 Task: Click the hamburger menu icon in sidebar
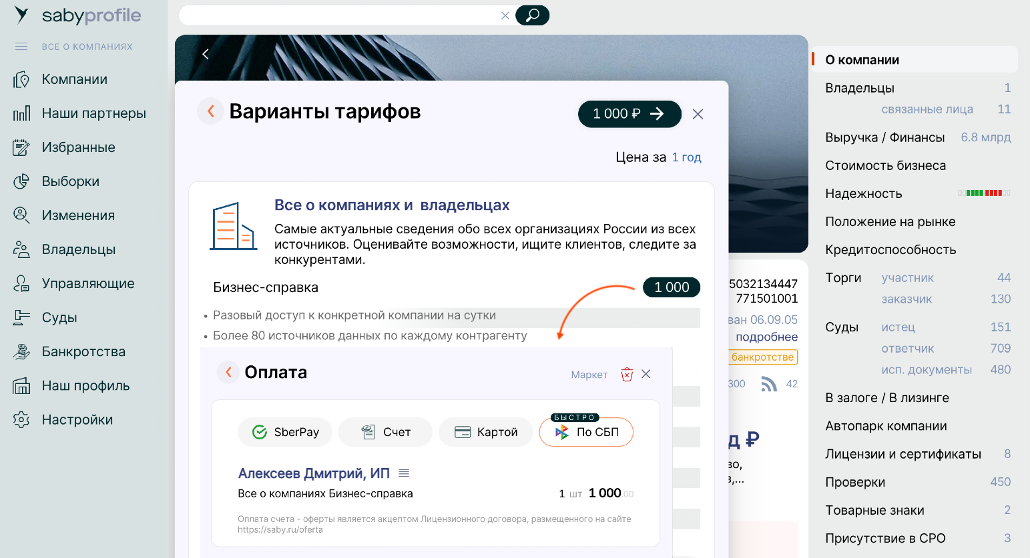tap(21, 47)
